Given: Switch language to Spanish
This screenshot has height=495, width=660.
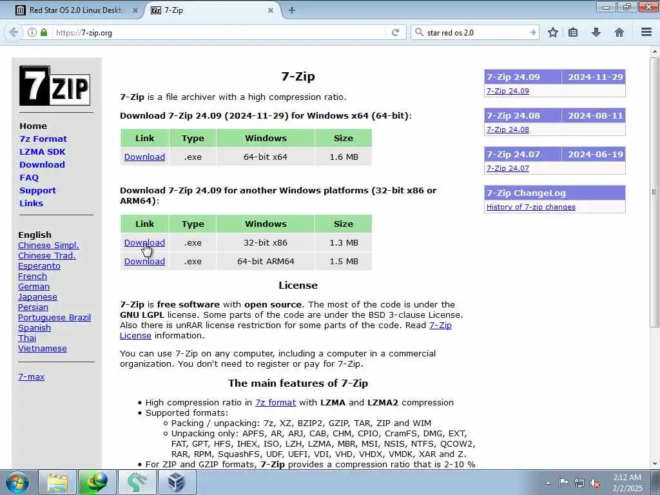Looking at the screenshot, I should (x=35, y=328).
